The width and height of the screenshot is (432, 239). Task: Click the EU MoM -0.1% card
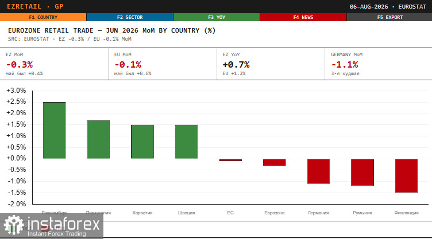[163, 64]
